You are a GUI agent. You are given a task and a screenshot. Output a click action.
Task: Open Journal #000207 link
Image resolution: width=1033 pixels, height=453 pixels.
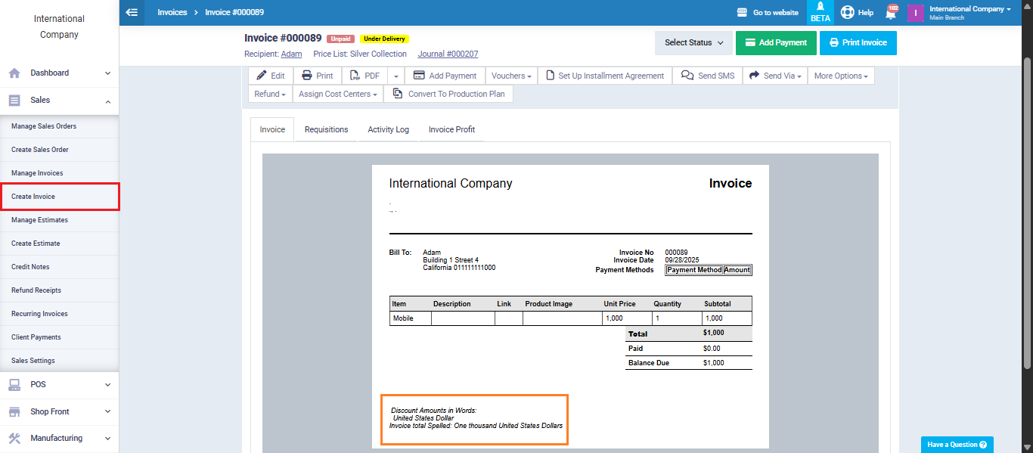coord(448,54)
